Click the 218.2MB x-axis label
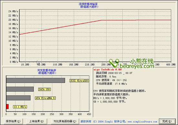The width and height of the screenshot is (178, 125). tap(90, 64)
